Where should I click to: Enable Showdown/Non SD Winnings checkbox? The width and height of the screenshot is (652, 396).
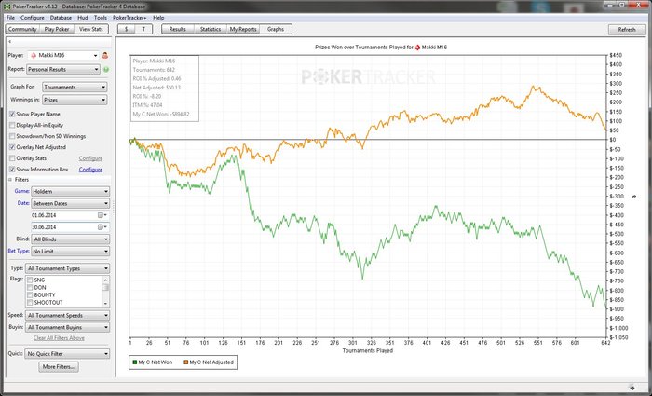pyautogui.click(x=12, y=136)
